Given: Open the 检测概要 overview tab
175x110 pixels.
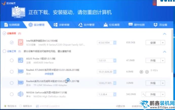Looking at the screenshot, I should coord(12,25).
